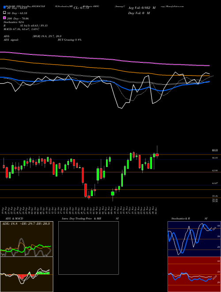Viewport: 221px width, 292px height.
Task: Click the 'Day Vol: 0 M' label
Action: (x=139, y=13)
